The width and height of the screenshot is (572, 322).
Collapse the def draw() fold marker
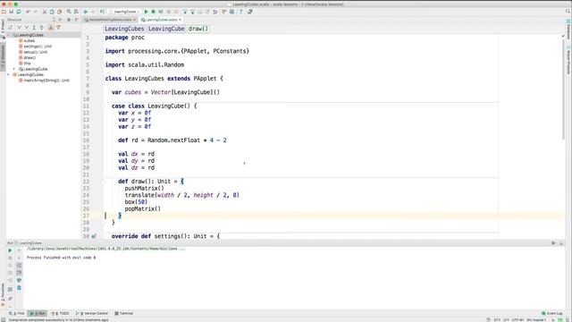pyautogui.click(x=104, y=182)
